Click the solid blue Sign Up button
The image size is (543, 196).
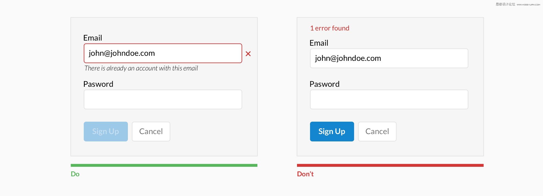(x=332, y=131)
